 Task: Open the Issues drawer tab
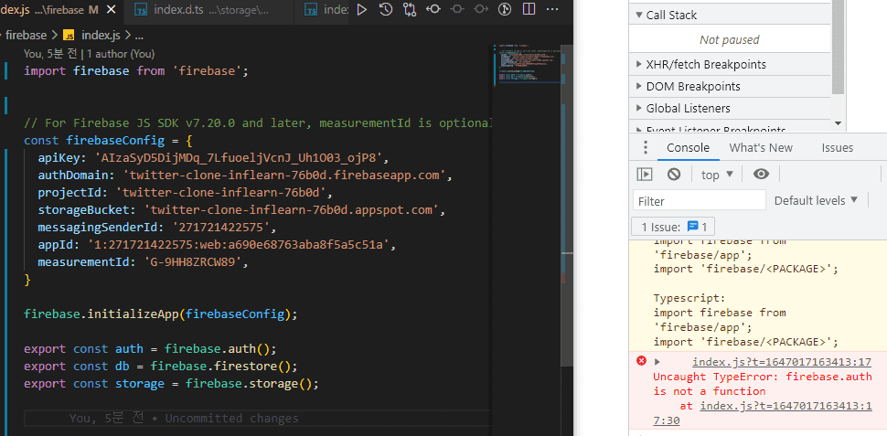tap(838, 148)
